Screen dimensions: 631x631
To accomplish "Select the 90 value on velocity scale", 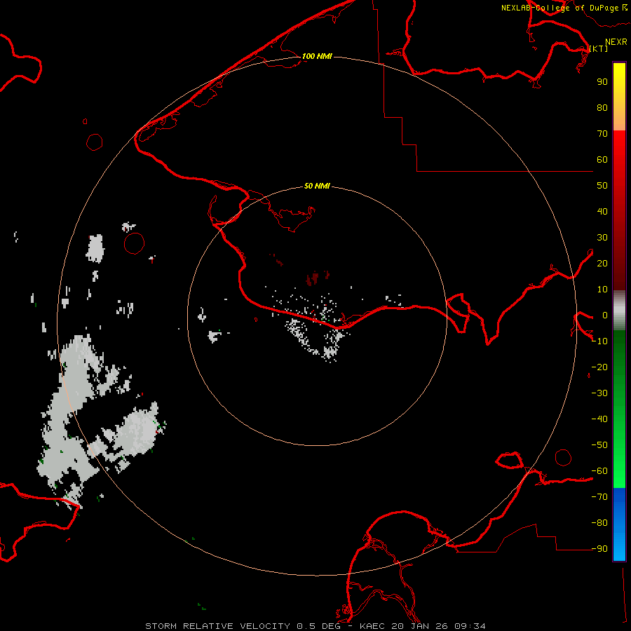I will click(x=602, y=82).
